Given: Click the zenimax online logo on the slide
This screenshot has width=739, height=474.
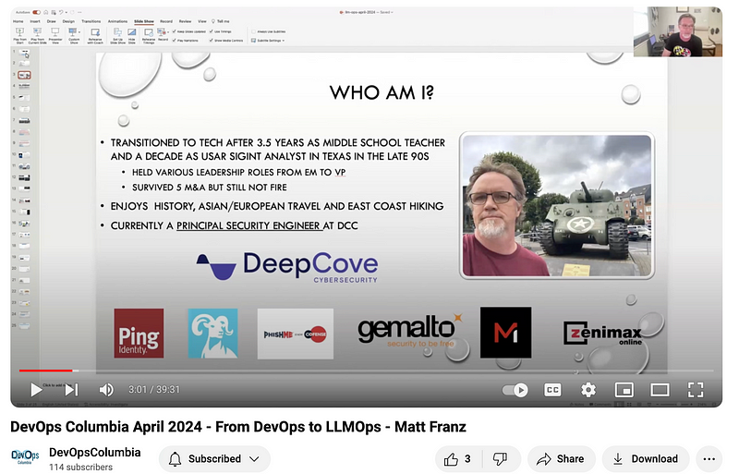Looking at the screenshot, I should click(x=603, y=333).
